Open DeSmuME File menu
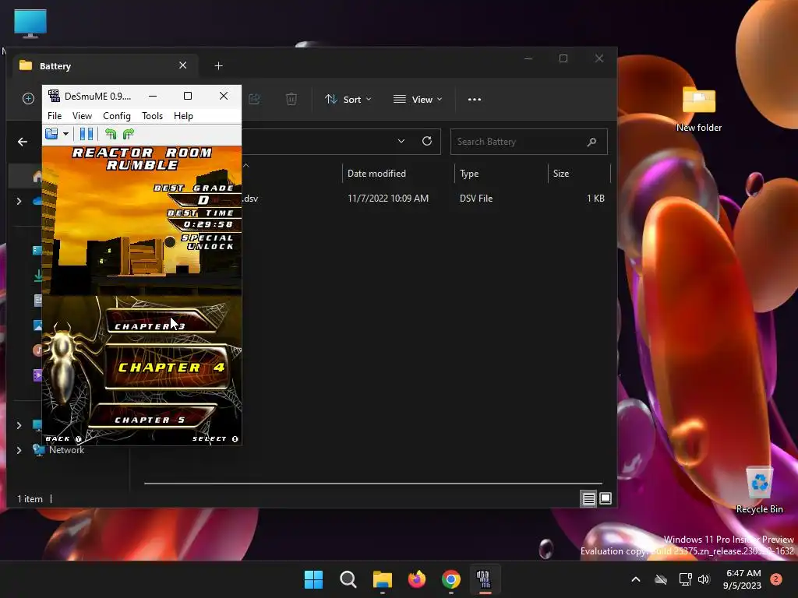Screen dimensions: 798x598 pyautogui.click(x=55, y=116)
